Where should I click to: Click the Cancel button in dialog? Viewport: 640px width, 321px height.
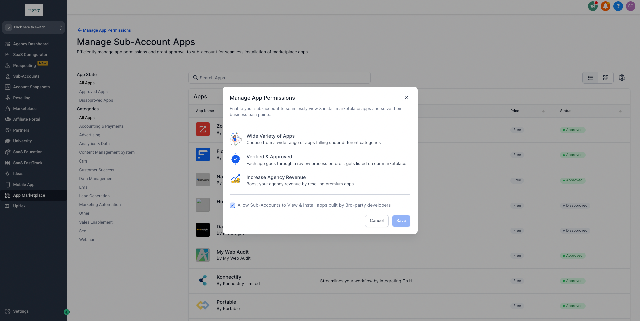coord(377,221)
